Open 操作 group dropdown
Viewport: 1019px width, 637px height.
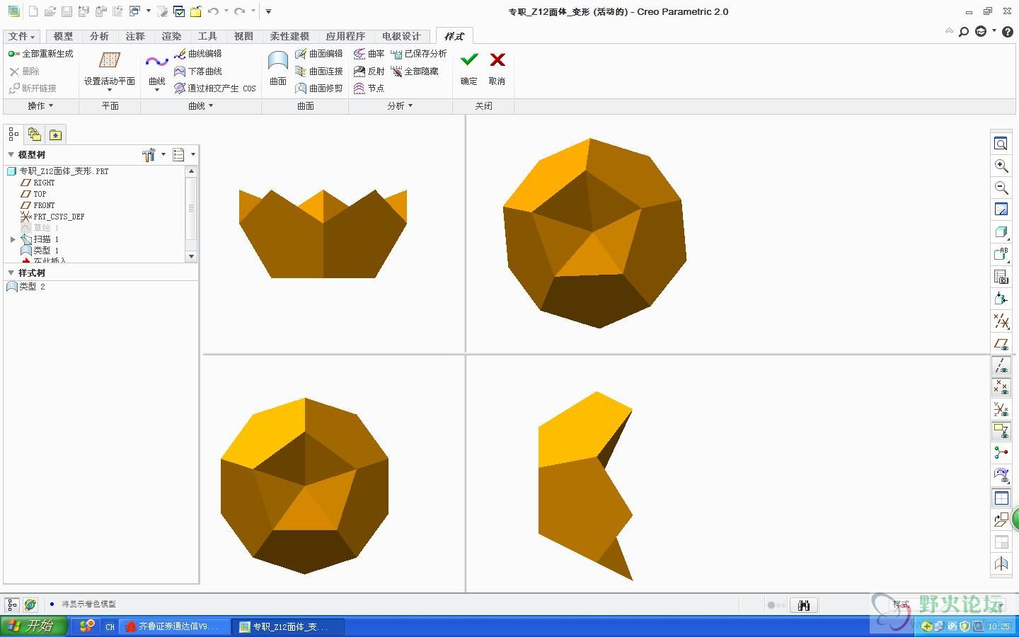tap(40, 106)
